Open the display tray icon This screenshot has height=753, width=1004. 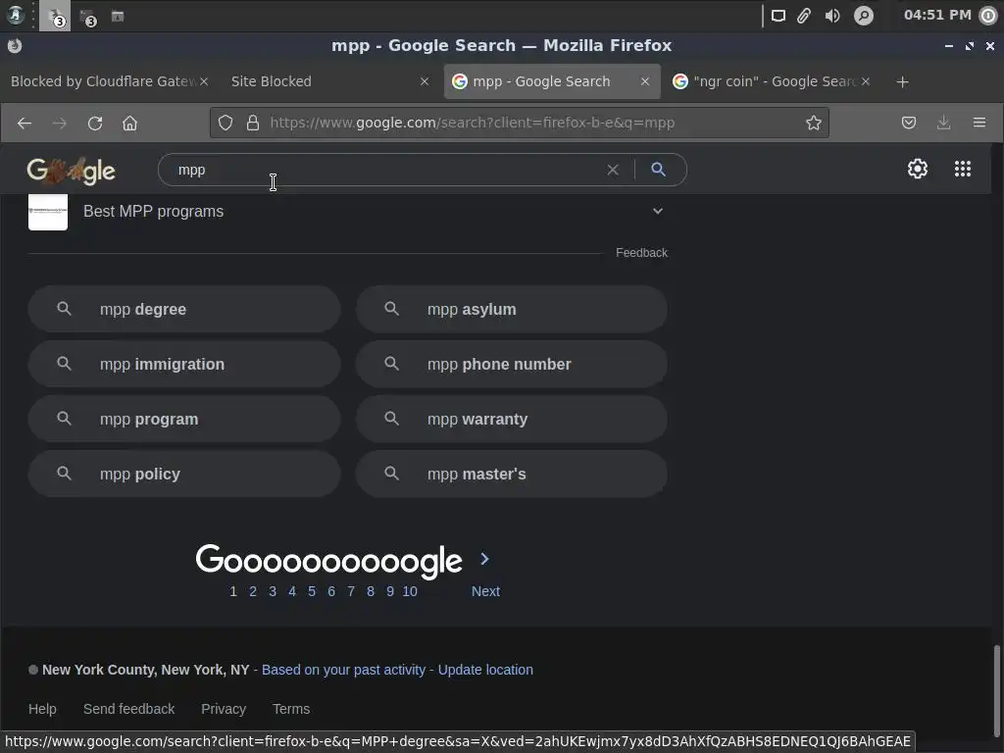click(778, 16)
